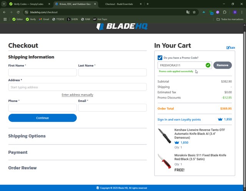Open the Gmail bookmark

[44, 19]
